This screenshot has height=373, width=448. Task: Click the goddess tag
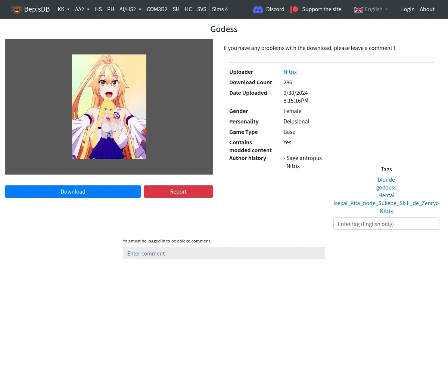[x=386, y=187]
